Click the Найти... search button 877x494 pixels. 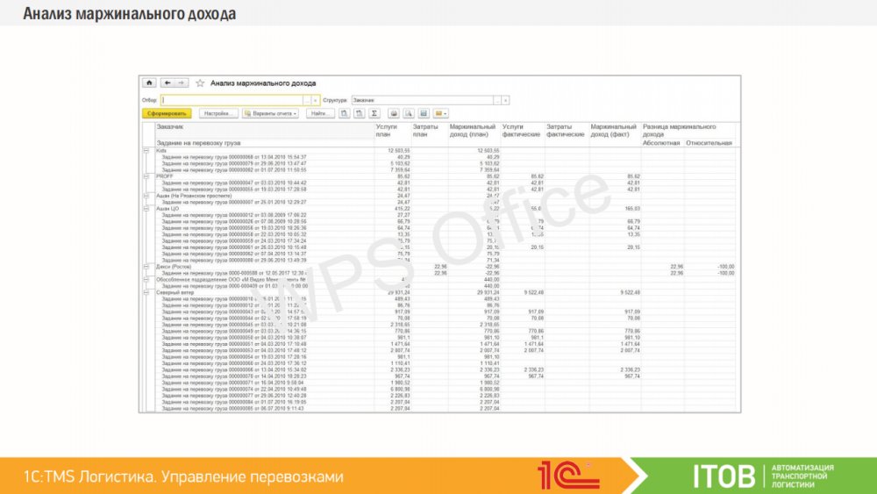[x=320, y=113]
